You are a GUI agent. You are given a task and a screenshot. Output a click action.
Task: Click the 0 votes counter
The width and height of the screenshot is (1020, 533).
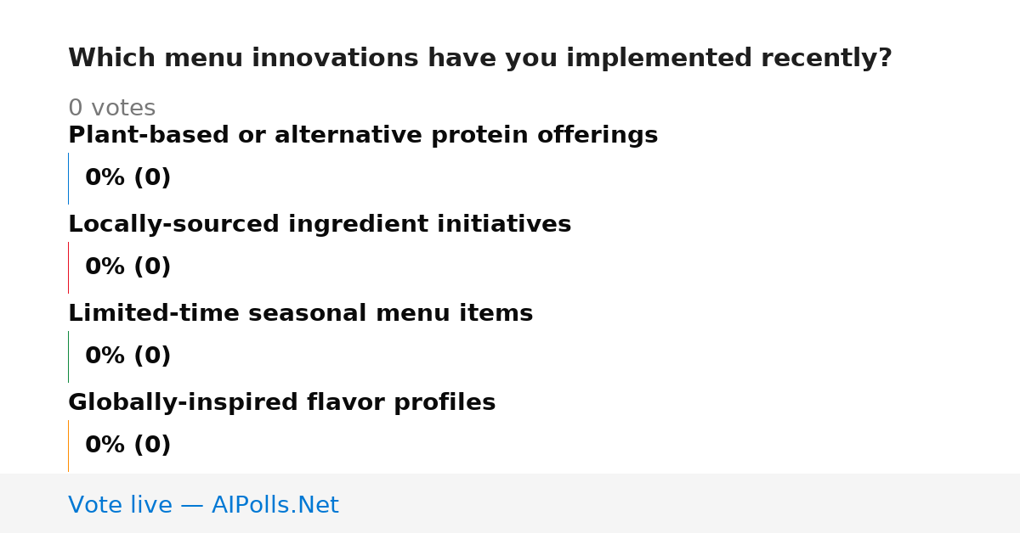point(112,109)
